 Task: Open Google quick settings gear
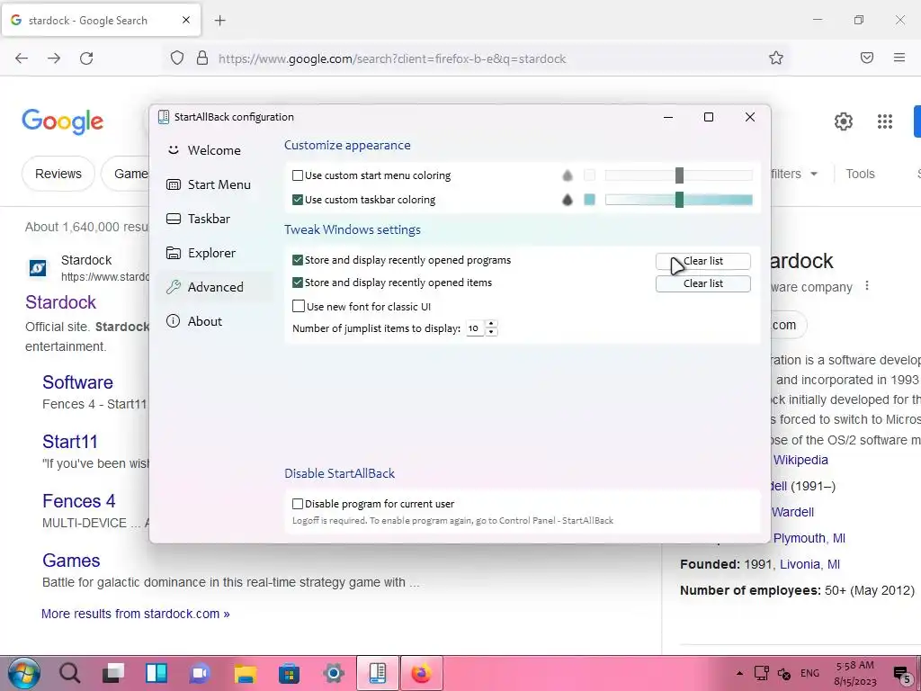point(843,121)
